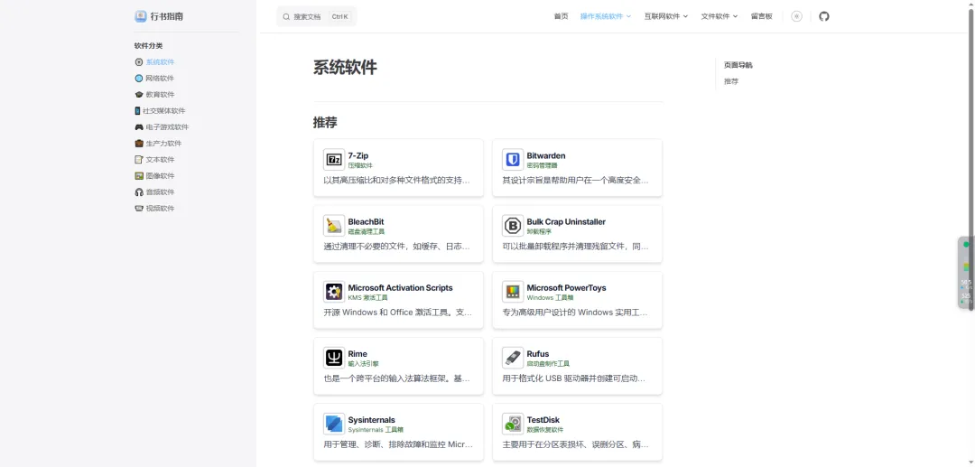Click the magnifier icon in search box

click(x=286, y=17)
